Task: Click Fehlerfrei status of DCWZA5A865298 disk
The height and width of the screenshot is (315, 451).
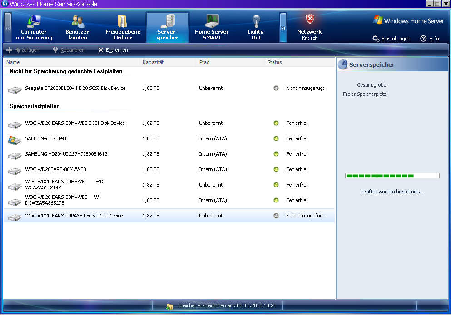Action: (x=297, y=200)
